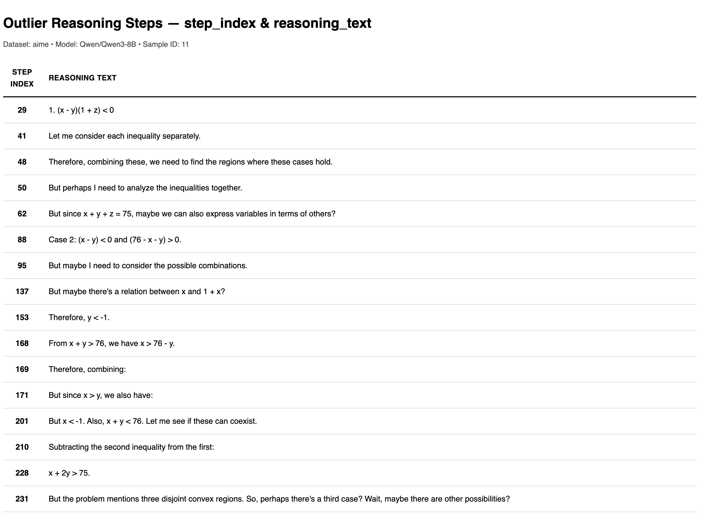The image size is (702, 519).
Task: Click 'Let me see if these can coexist' text
Action: (201, 421)
